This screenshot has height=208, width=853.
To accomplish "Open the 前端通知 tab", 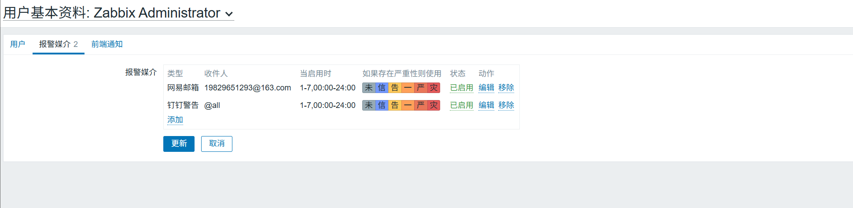I will pos(107,44).
